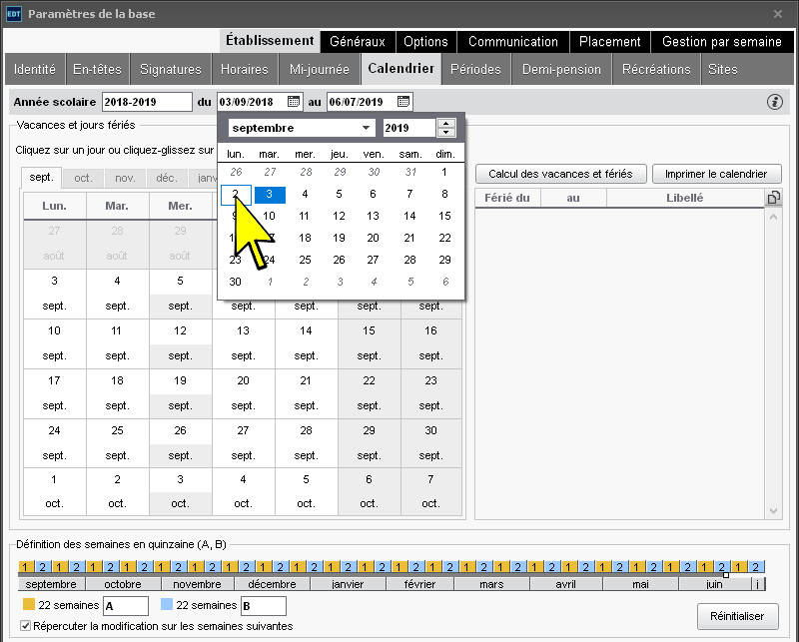Click the Réinitialiser button
This screenshot has width=799, height=642.
coord(737,616)
